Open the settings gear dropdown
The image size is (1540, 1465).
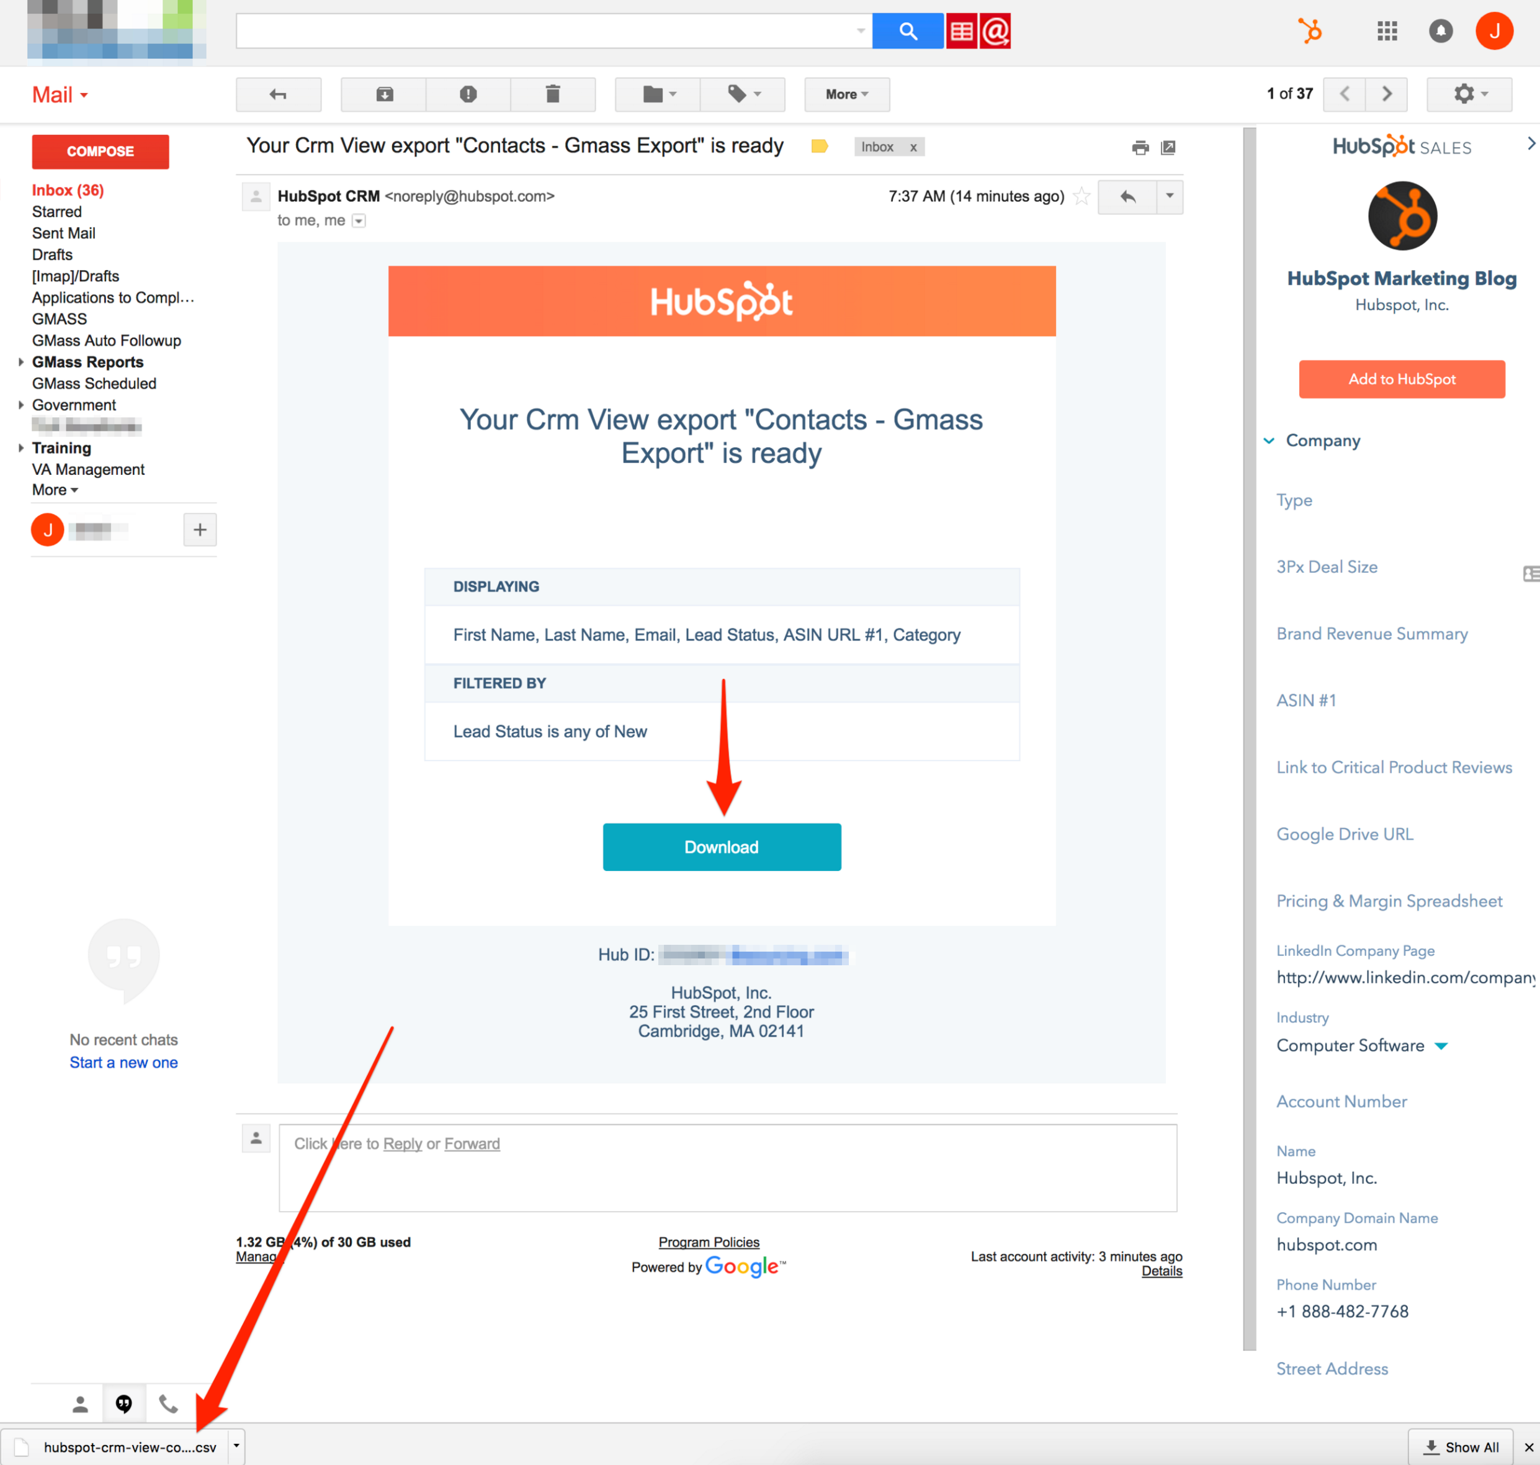1470,94
